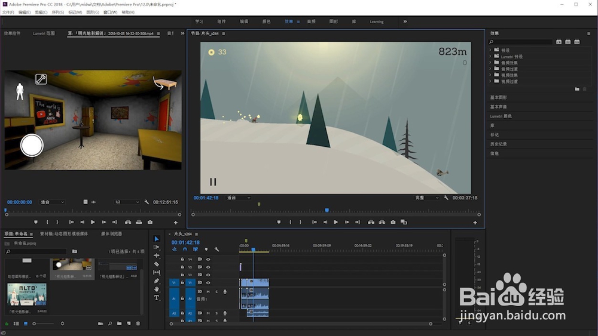Click Overwrite button in Source monitor
Viewport: 598px width, 336px height.
(139, 222)
